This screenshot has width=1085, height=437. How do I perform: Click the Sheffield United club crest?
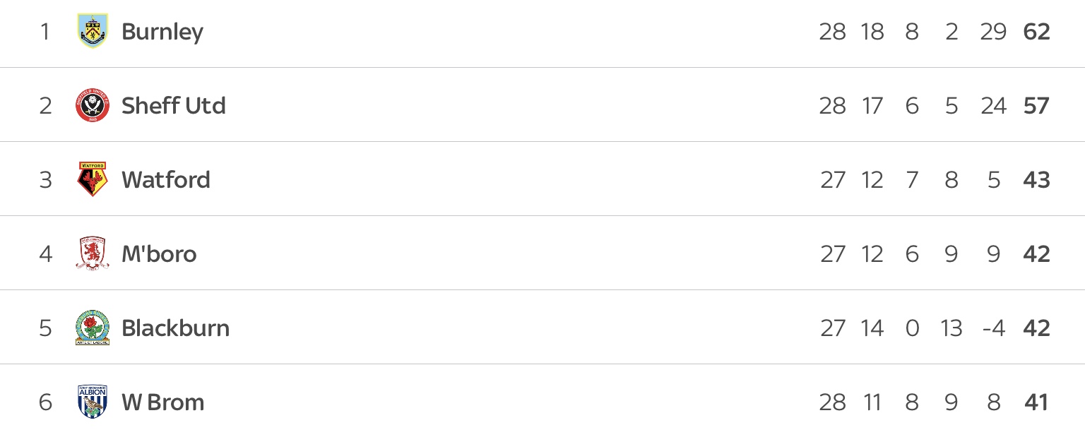click(x=93, y=106)
